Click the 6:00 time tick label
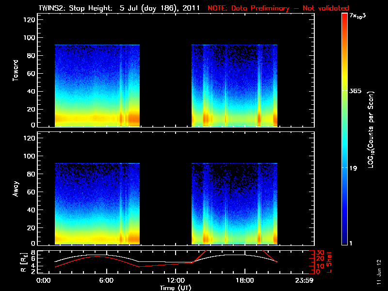Viewport: 388px width, 291px height. pos(106,280)
